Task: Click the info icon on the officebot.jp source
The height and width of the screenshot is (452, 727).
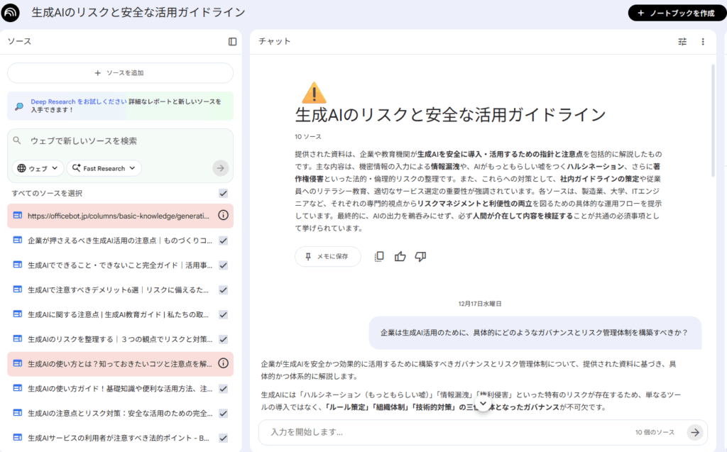Action: tap(224, 215)
